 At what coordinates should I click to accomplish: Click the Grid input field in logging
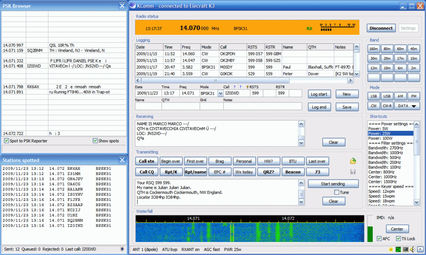click(211, 106)
